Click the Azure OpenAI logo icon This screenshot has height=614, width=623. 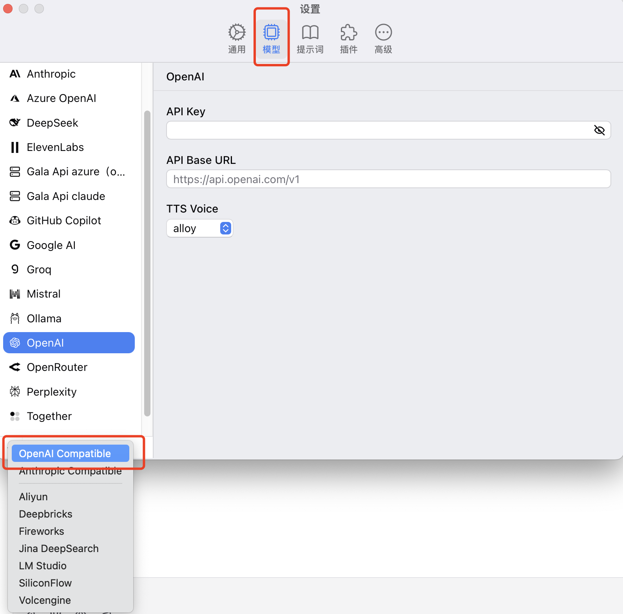pos(15,98)
